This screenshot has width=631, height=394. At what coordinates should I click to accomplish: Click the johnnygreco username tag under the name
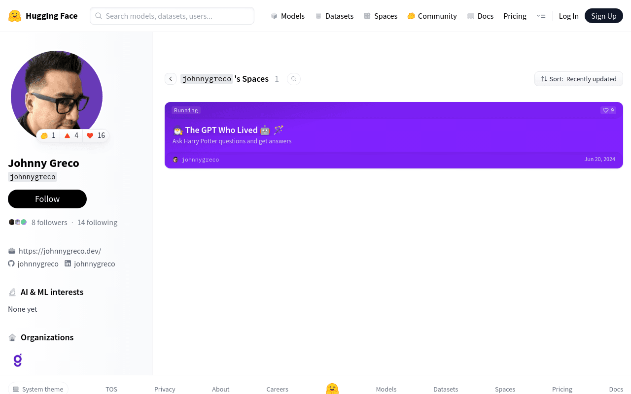tap(33, 177)
